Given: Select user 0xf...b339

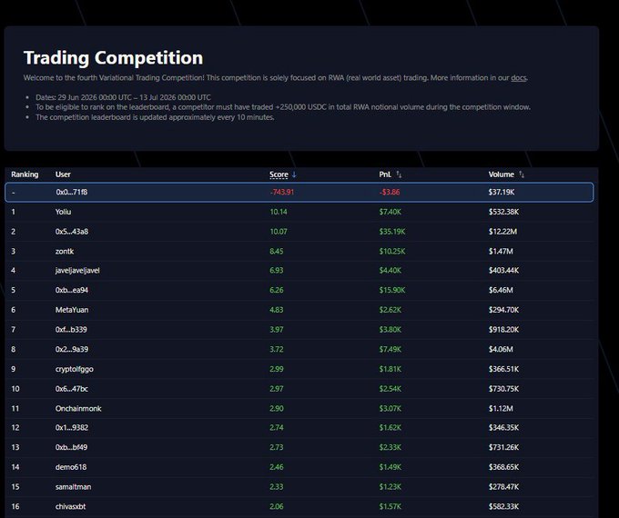Looking at the screenshot, I should (71, 330).
